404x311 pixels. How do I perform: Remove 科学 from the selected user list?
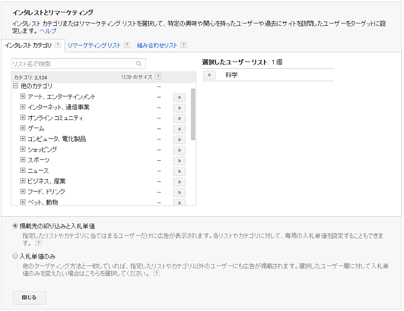[x=209, y=75]
